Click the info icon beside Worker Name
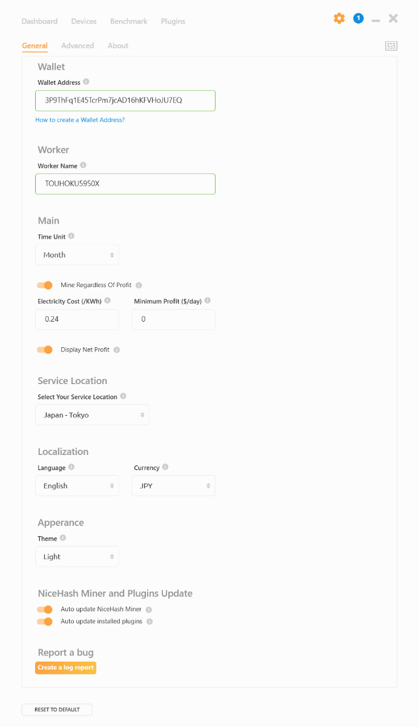 pyautogui.click(x=84, y=165)
